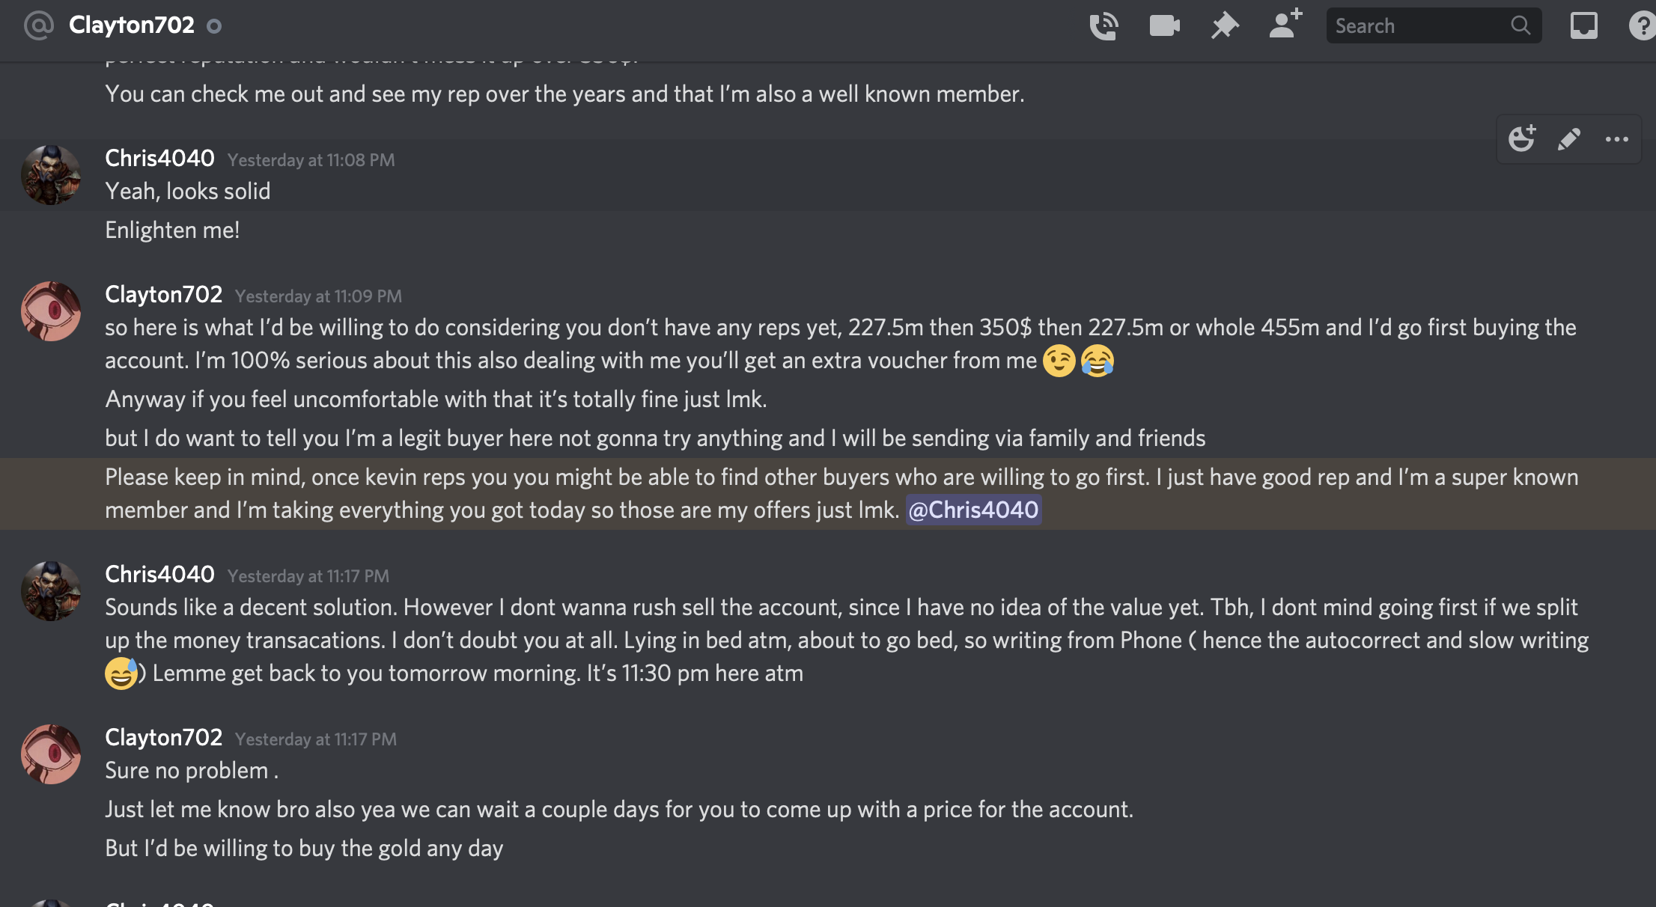The image size is (1656, 907).
Task: Click the @ icon in the header
Action: click(38, 25)
